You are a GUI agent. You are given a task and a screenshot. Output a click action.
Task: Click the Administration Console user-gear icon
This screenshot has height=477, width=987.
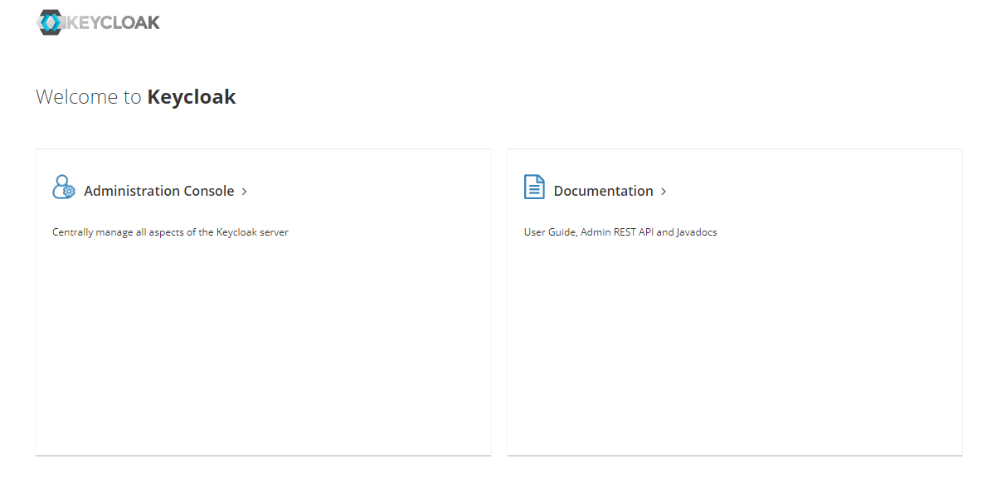(63, 187)
